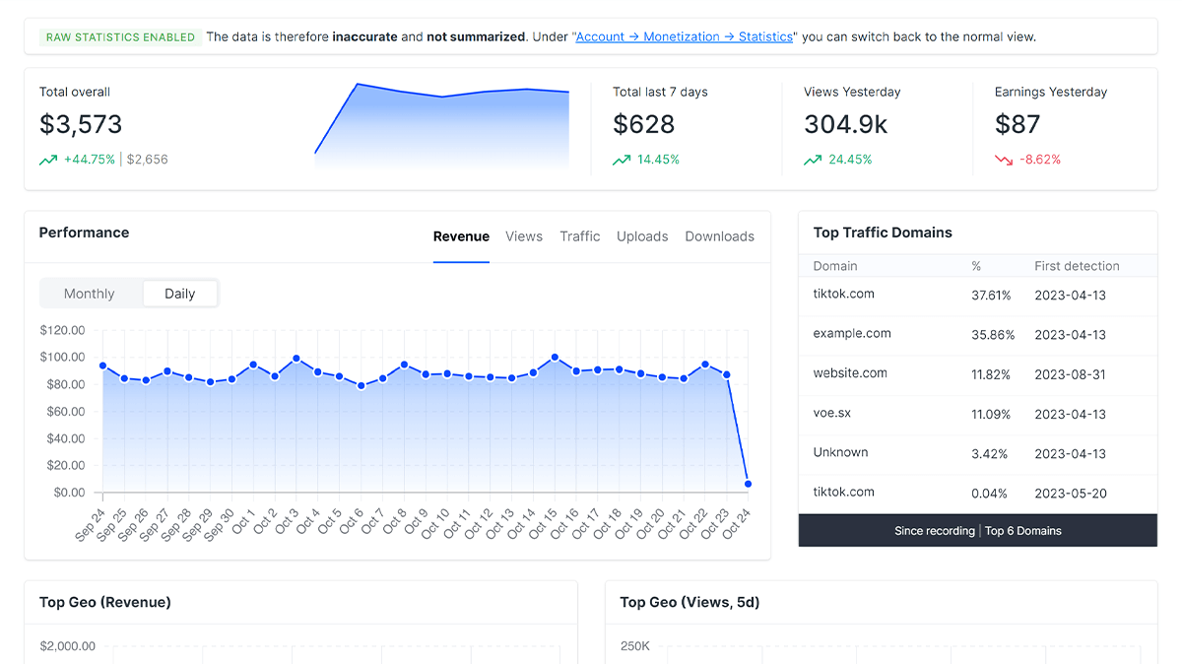Select the Daily view toggle
Viewport: 1182px width, 664px height.
coord(179,294)
